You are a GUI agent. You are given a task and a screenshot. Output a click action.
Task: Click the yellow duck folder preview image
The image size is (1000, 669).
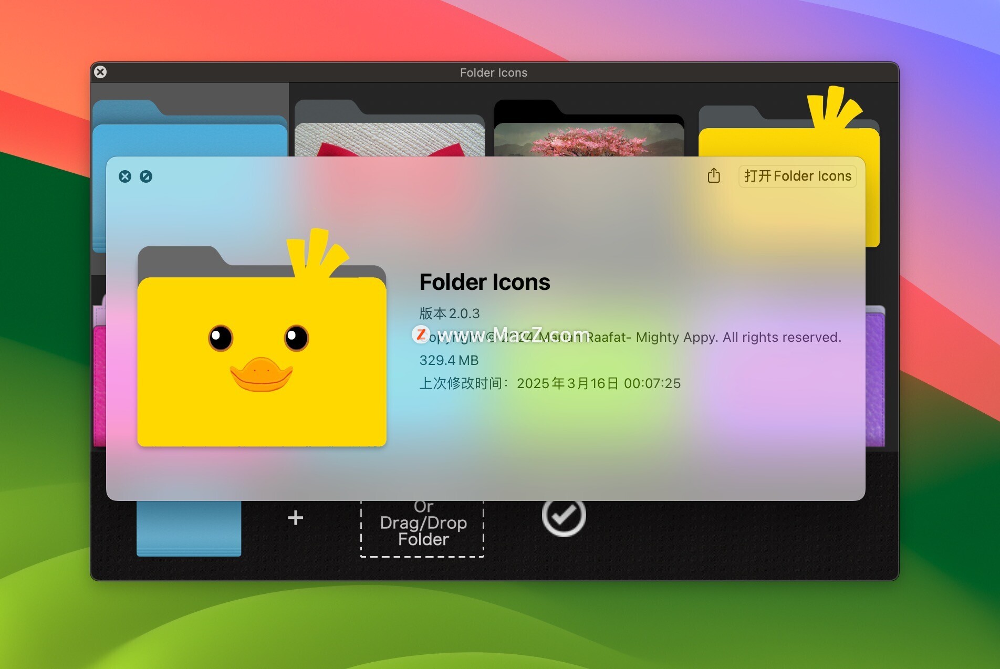[x=262, y=338]
